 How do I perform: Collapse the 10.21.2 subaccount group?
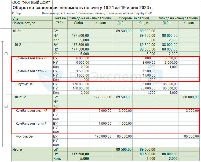tap(6, 106)
